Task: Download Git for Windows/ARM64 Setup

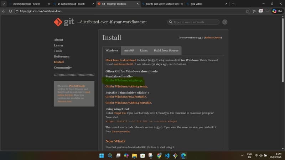Action: tap(127, 86)
